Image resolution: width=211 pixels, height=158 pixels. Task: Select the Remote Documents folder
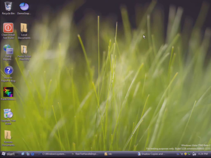[8, 138]
